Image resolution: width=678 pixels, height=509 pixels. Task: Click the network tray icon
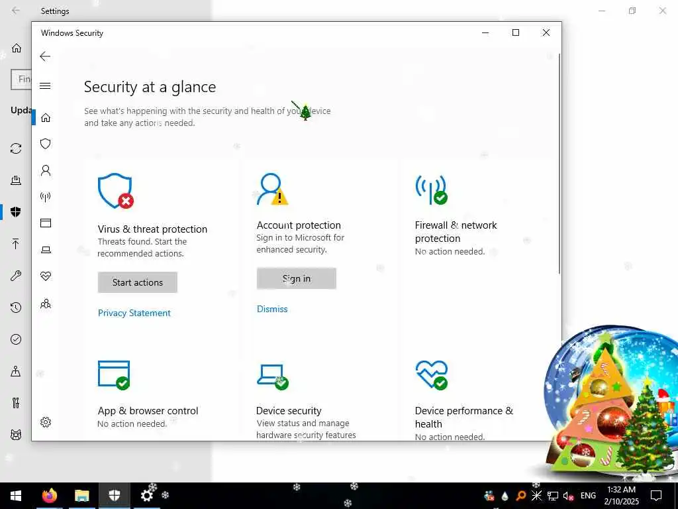click(552, 496)
